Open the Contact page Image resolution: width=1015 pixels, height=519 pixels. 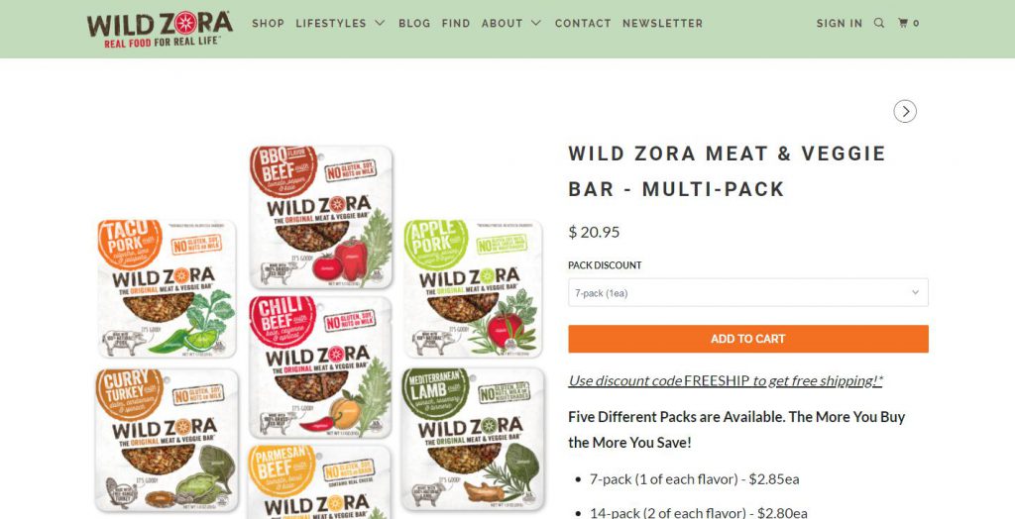(583, 24)
